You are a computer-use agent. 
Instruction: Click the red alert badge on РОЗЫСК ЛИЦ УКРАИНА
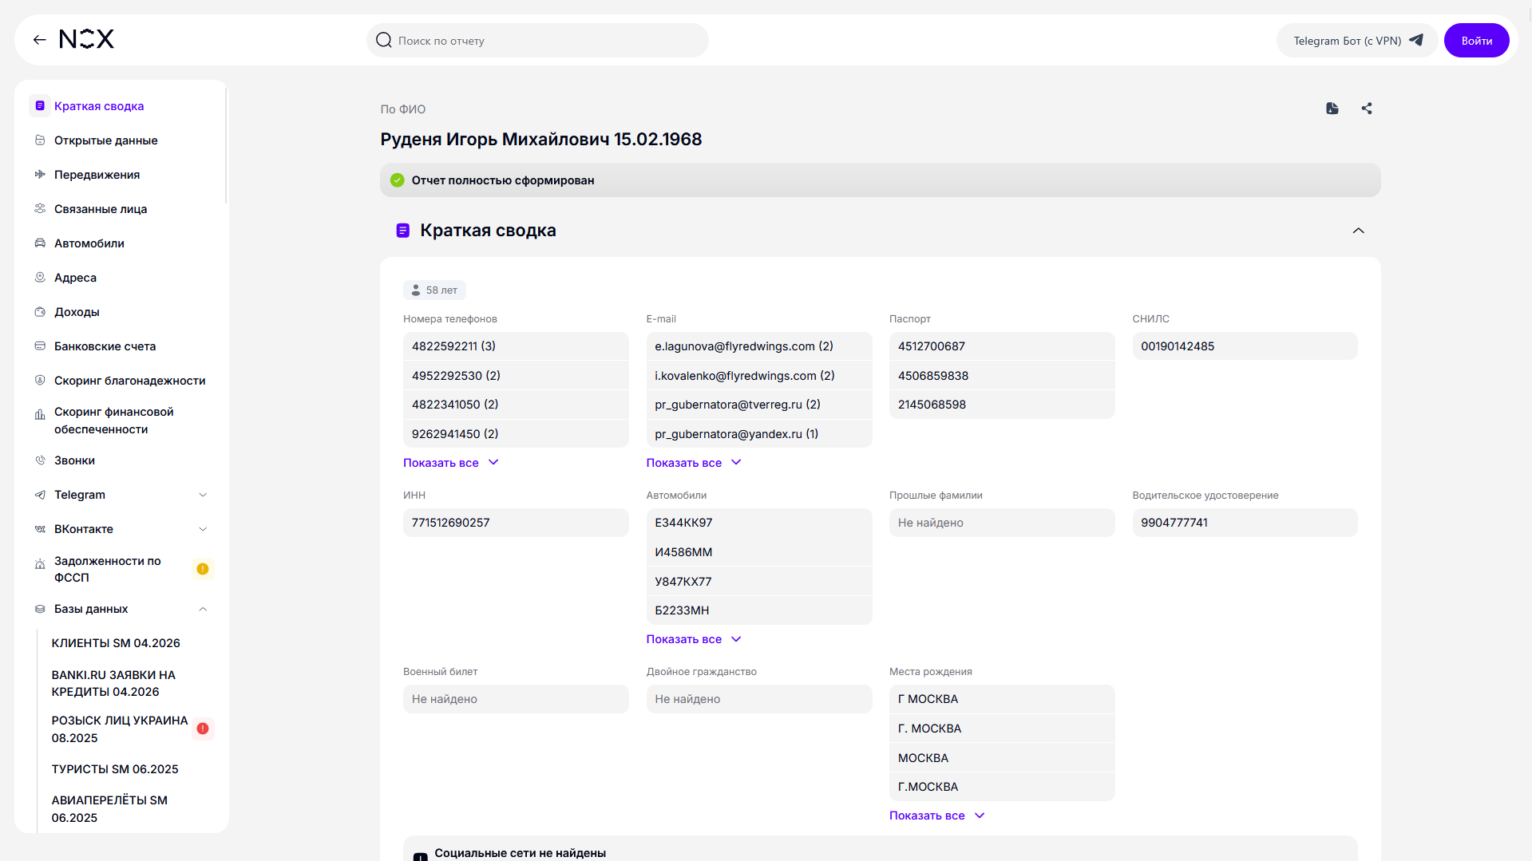click(x=203, y=729)
